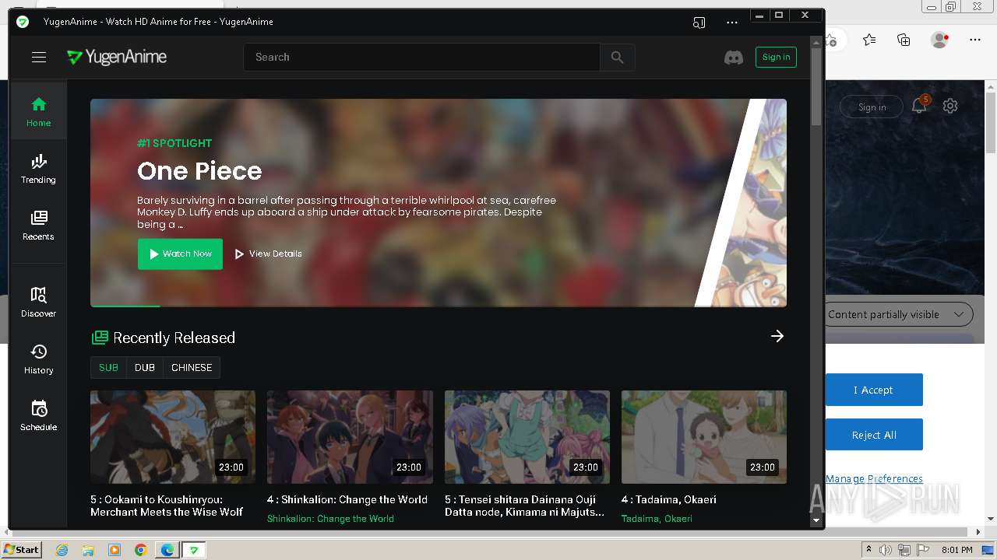The image size is (997, 560).
Task: Click the volume icon in system tray
Action: click(886, 550)
